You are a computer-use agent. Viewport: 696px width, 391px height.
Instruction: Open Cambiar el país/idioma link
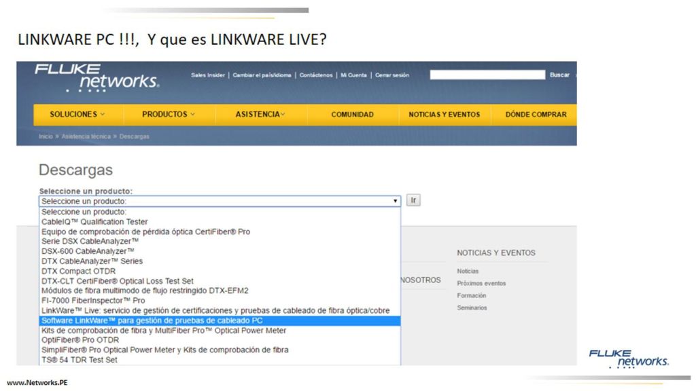[262, 75]
